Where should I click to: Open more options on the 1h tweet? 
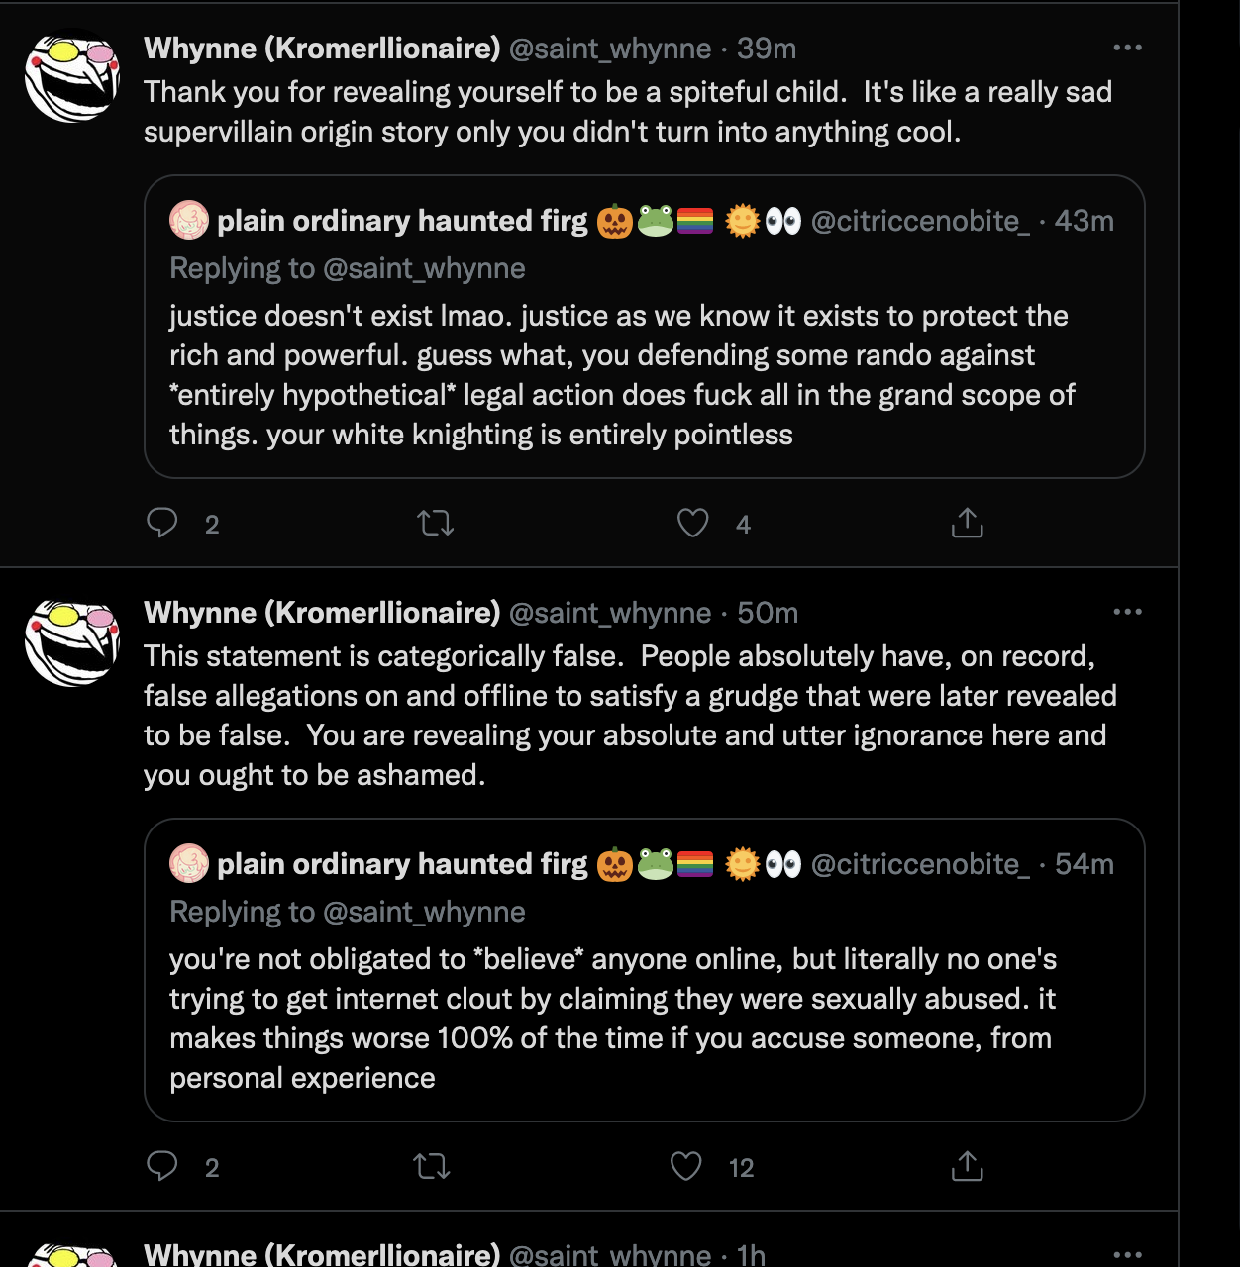pyautogui.click(x=1127, y=1254)
